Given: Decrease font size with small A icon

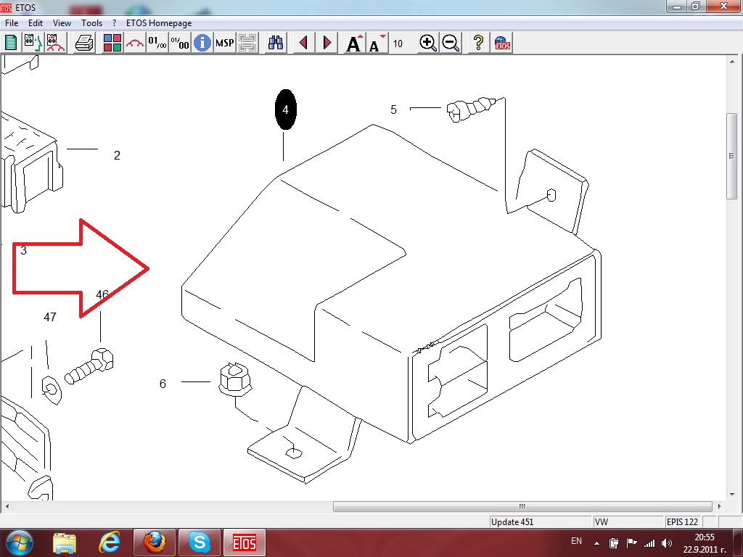Looking at the screenshot, I should click(376, 44).
